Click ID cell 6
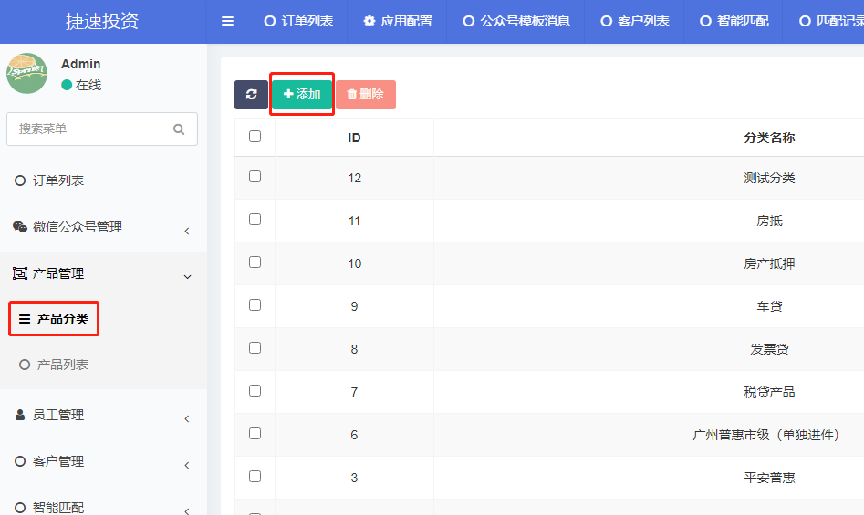 point(354,435)
